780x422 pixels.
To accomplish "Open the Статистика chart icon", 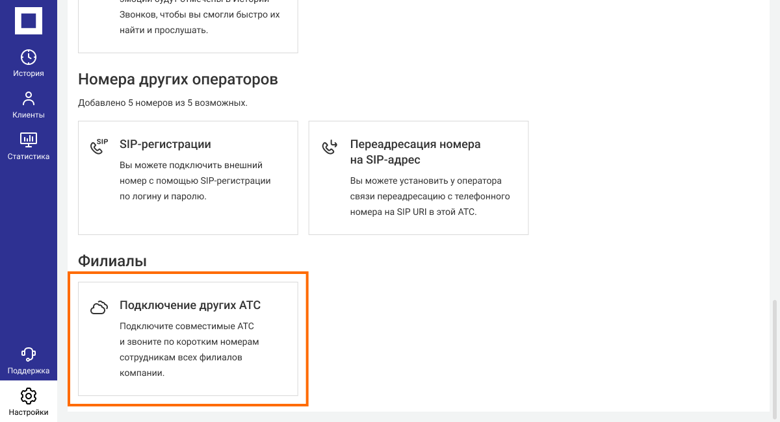I will coord(29,140).
